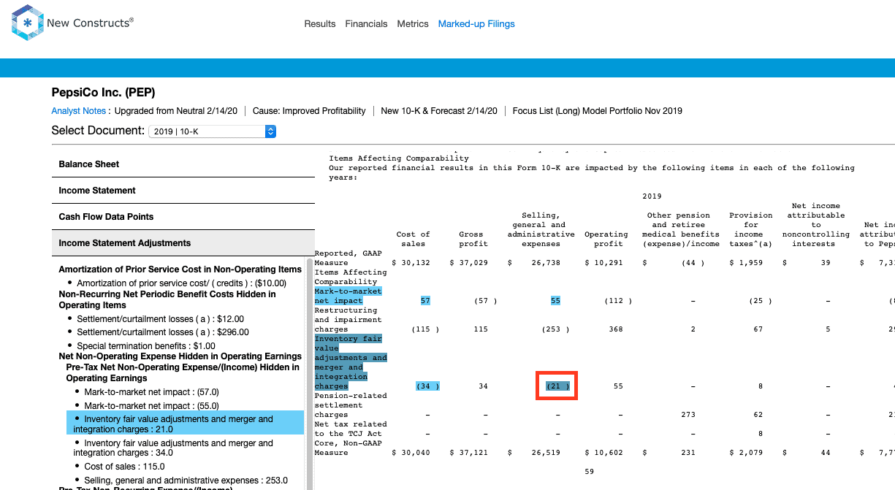This screenshot has width=895, height=490.
Task: Open the Financials menu
Action: 366,24
